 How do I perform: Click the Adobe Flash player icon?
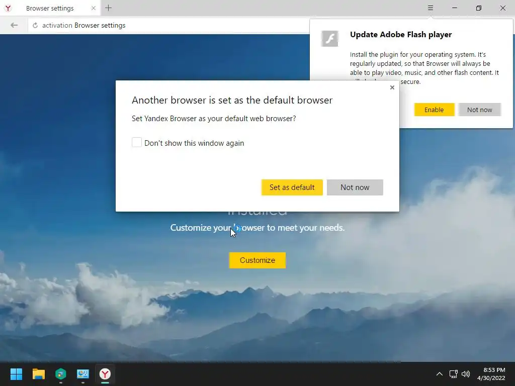coord(329,38)
